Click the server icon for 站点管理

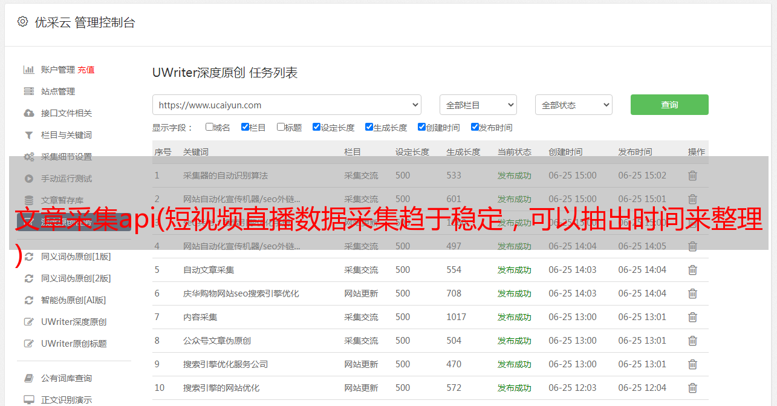tap(28, 91)
